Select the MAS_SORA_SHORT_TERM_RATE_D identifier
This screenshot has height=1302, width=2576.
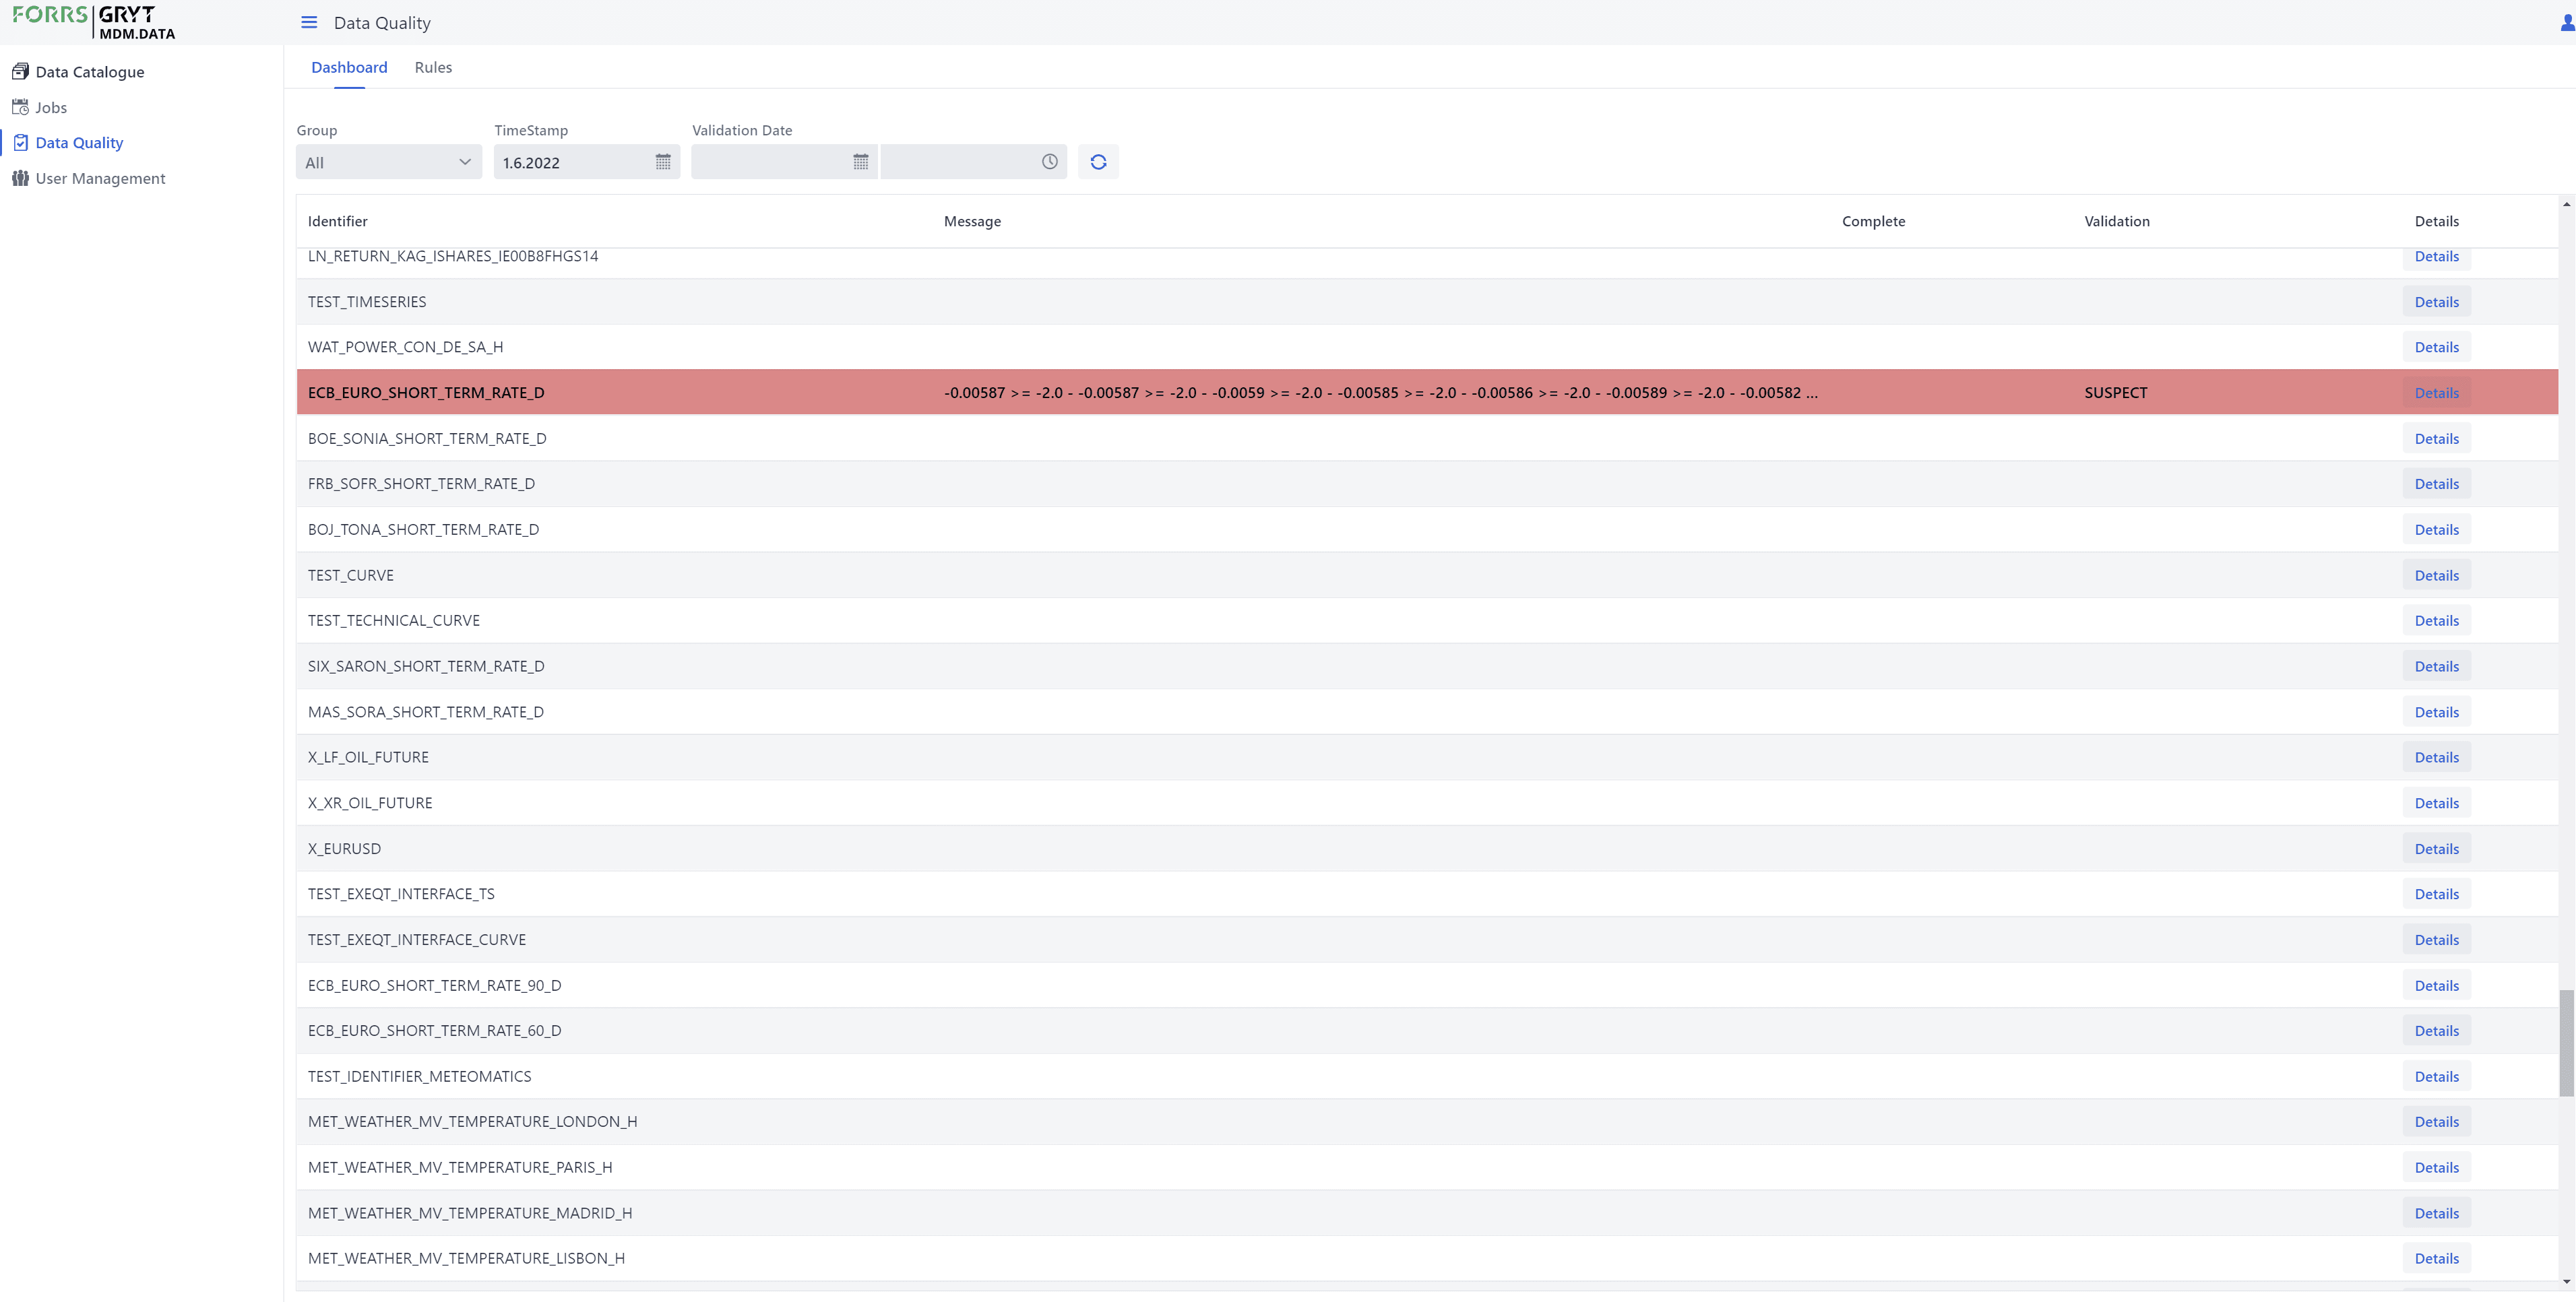(x=426, y=712)
